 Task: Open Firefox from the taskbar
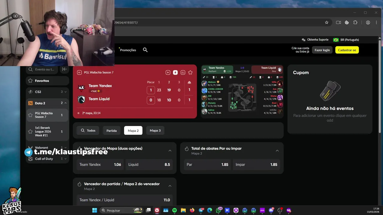pyautogui.click(x=192, y=210)
